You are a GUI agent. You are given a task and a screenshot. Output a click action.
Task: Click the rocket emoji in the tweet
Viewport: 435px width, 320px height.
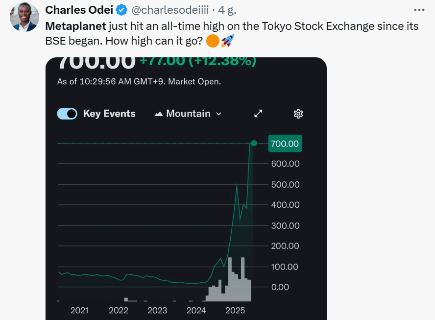[228, 41]
